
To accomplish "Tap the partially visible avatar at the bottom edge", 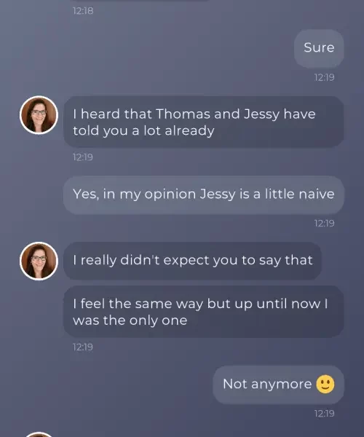I will 39,435.
